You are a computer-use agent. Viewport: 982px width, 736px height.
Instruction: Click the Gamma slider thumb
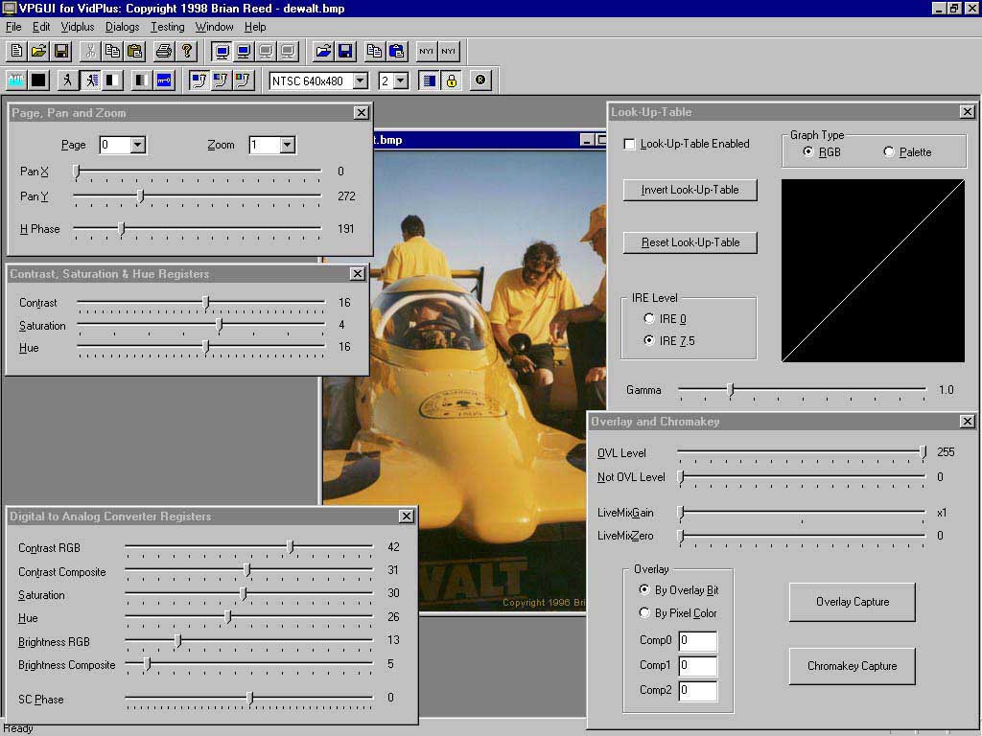coord(731,390)
